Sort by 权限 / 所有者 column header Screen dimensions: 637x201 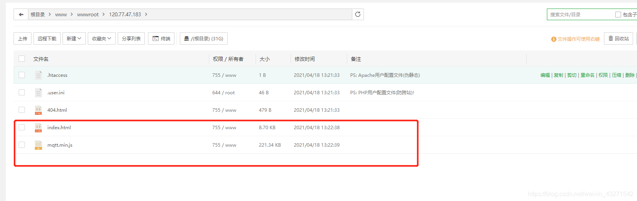click(x=228, y=59)
